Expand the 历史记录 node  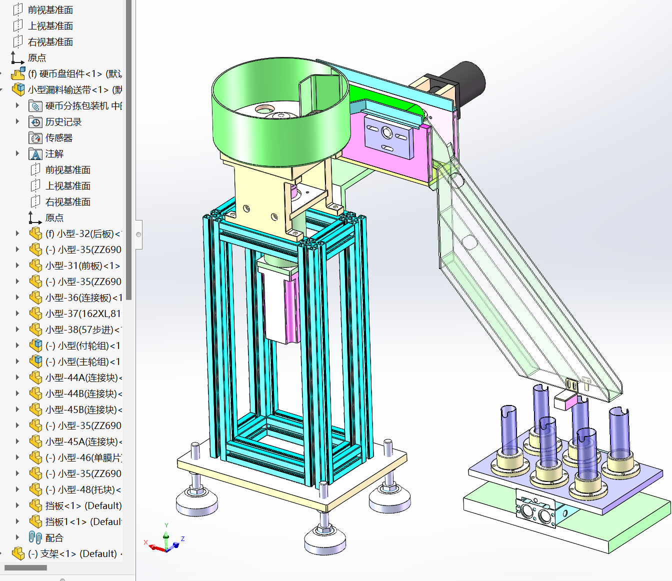tap(17, 121)
